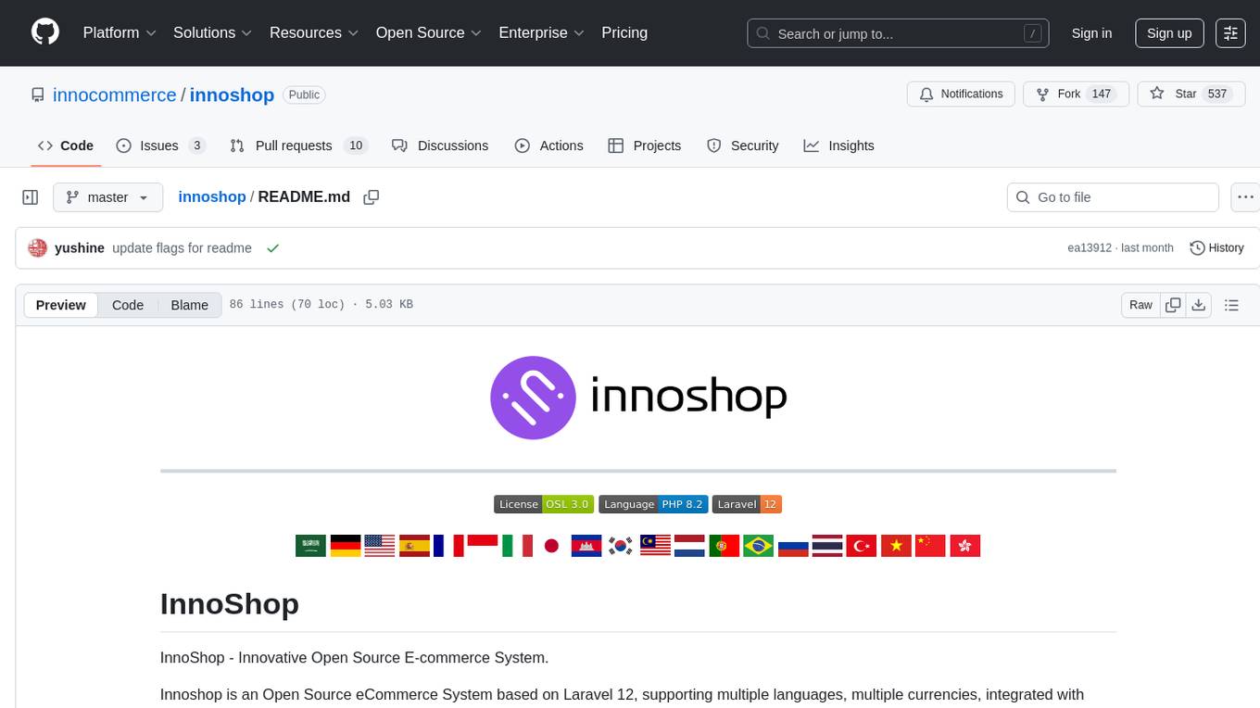Click the Brazilian flag
Image resolution: width=1260 pixels, height=708 pixels.
tap(758, 546)
